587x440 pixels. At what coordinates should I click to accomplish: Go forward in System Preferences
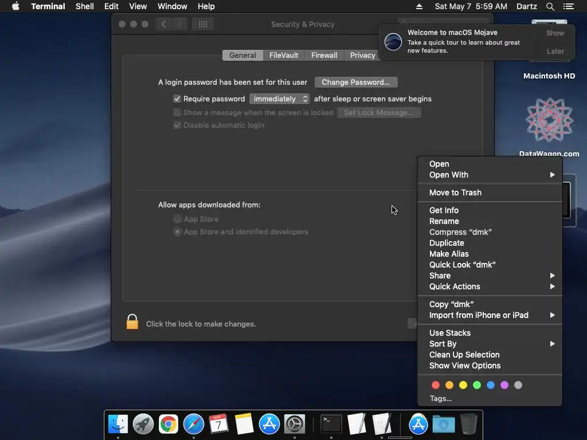click(179, 24)
